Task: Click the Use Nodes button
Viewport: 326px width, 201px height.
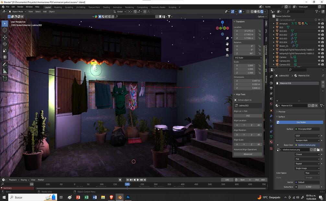Action: [301, 122]
